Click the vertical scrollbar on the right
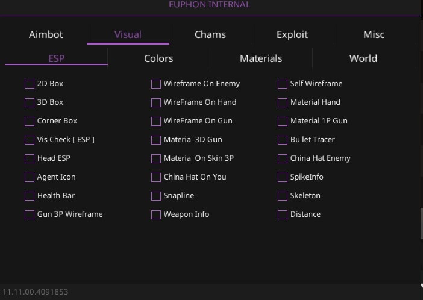Viewport: 423px width, 300px height. point(421,223)
